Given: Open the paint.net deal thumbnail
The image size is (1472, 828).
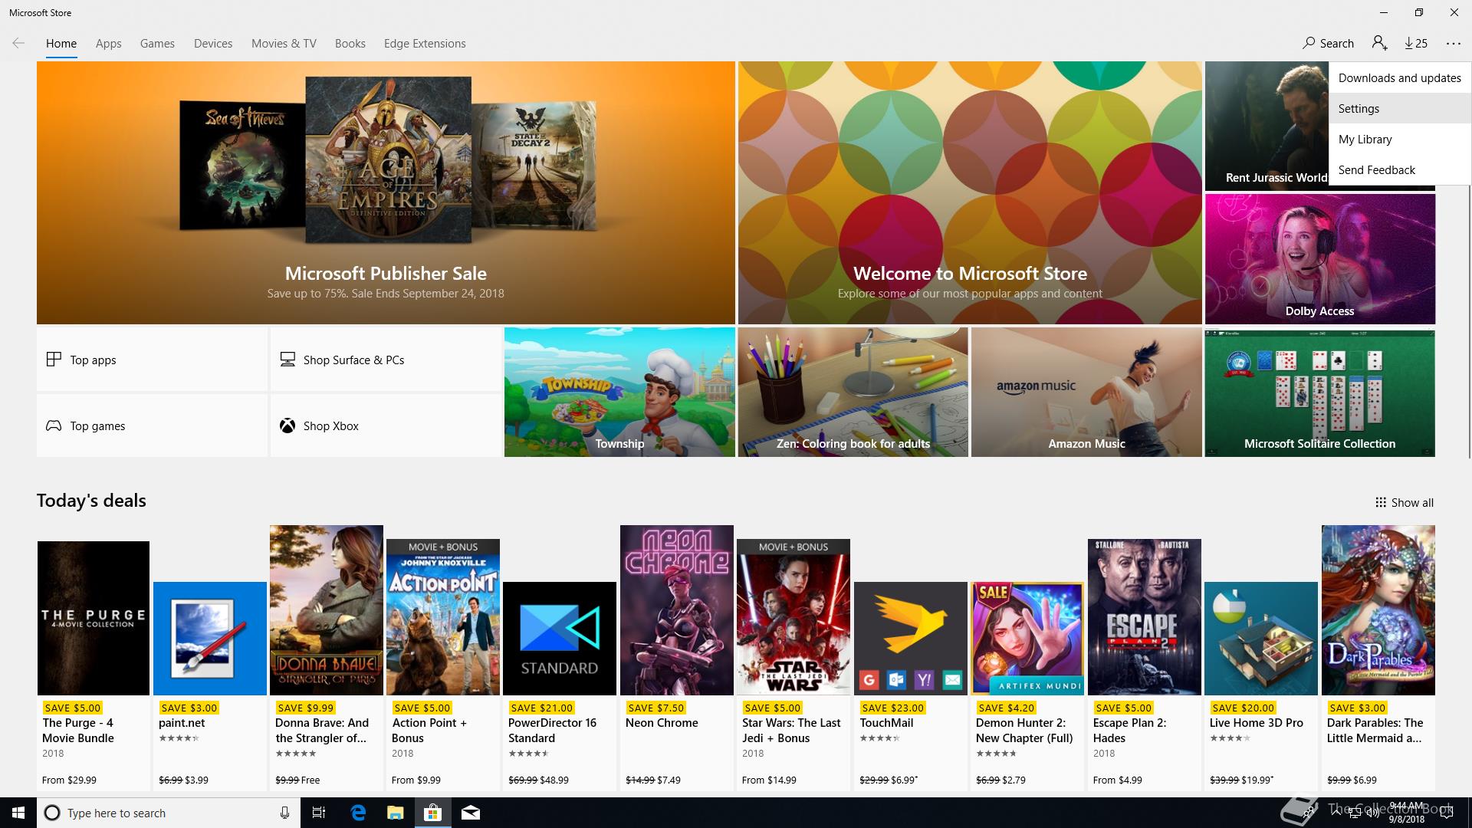Looking at the screenshot, I should [209, 638].
